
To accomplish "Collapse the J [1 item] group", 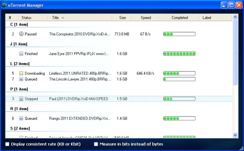I will tap(19, 44).
